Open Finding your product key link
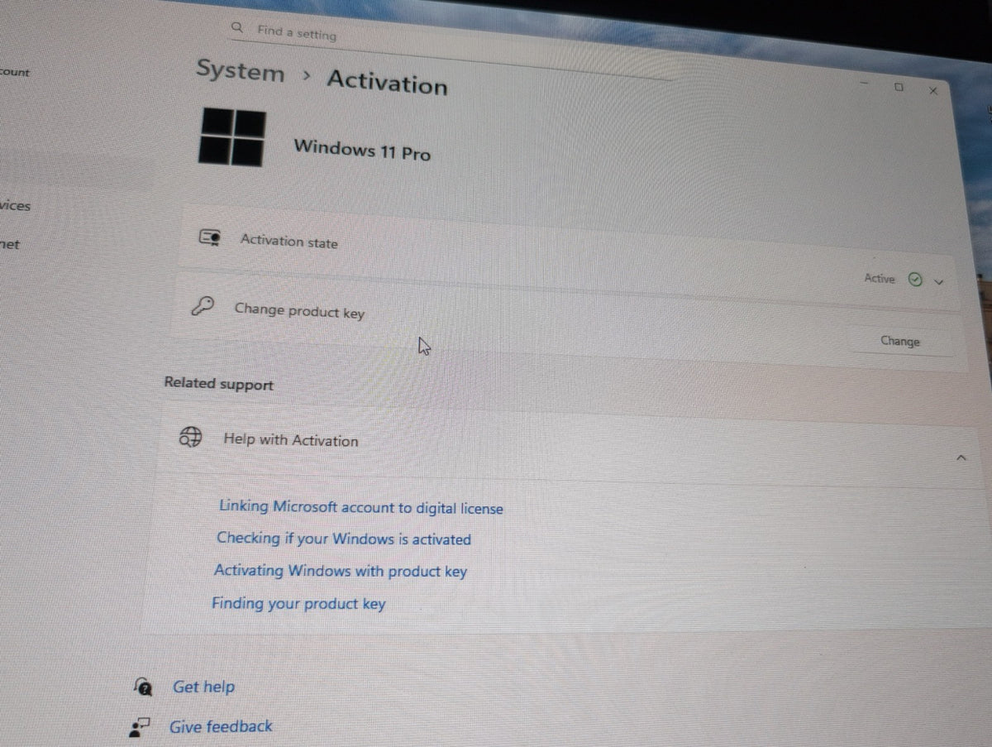 (298, 603)
